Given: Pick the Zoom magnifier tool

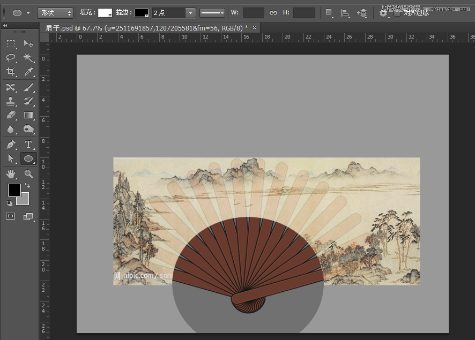Looking at the screenshot, I should click(28, 173).
